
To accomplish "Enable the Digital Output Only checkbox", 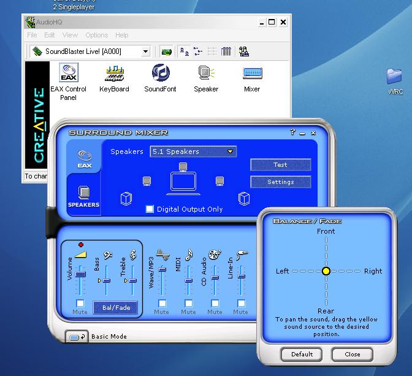I will 150,209.
